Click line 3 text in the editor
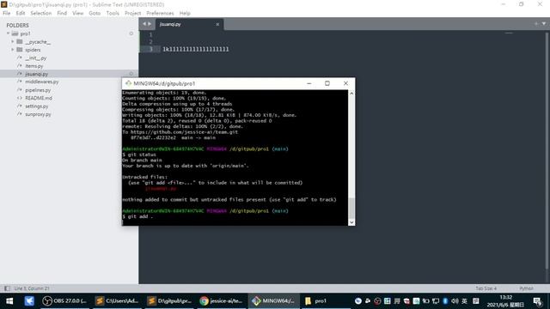550x309 pixels. click(195, 49)
